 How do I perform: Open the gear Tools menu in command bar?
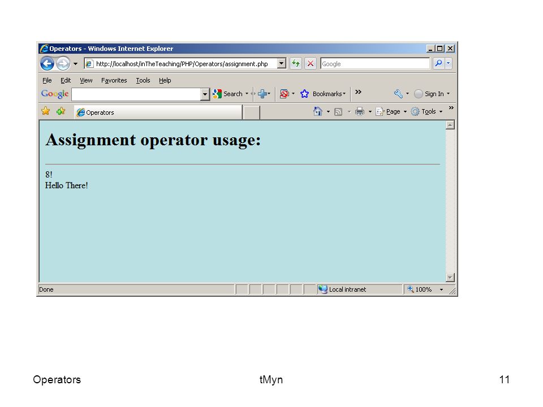pos(426,111)
